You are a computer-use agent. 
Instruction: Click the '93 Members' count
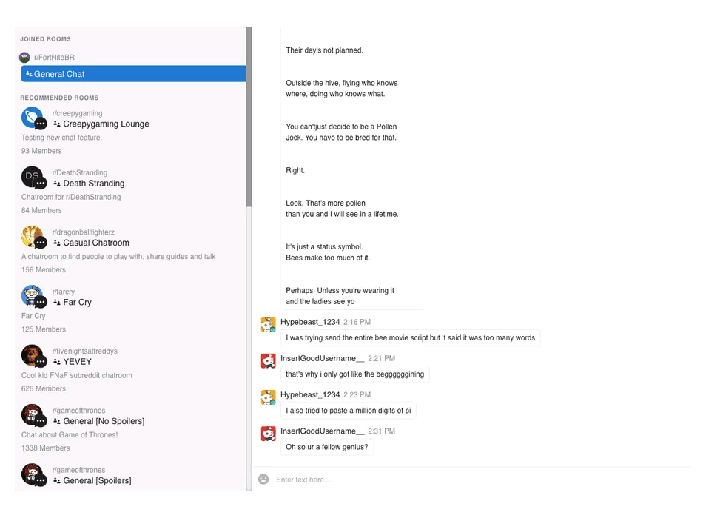point(41,151)
